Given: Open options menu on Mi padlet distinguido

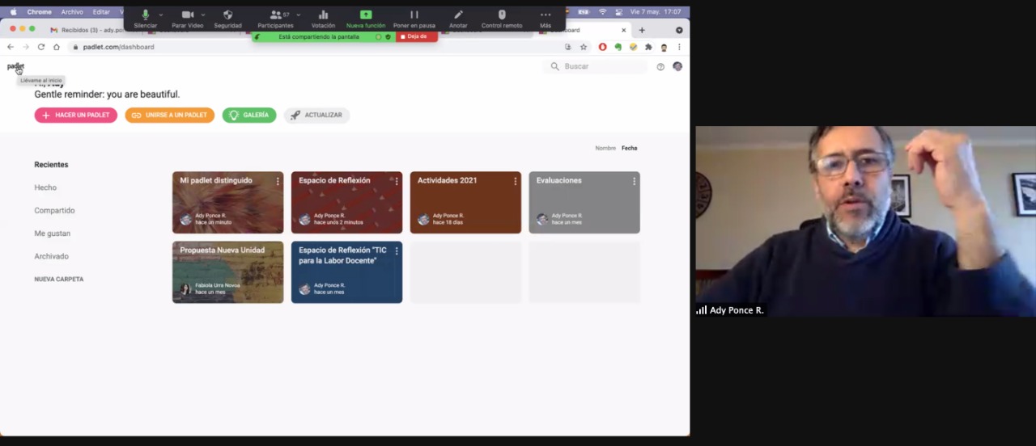Looking at the screenshot, I should [x=278, y=182].
